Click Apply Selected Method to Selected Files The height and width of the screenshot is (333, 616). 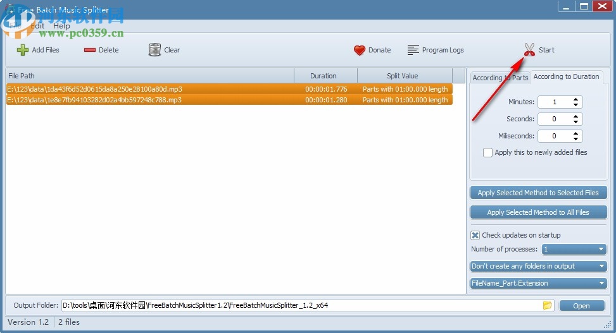click(x=538, y=193)
